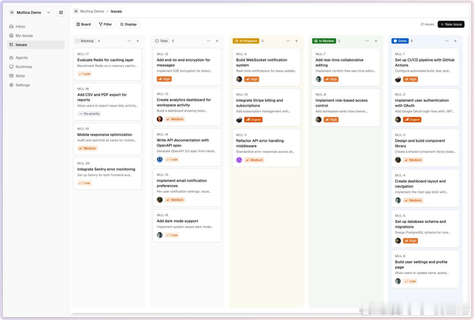Screen dimensions: 474x320
Task: Open Todo column more options
Action: click(209, 41)
